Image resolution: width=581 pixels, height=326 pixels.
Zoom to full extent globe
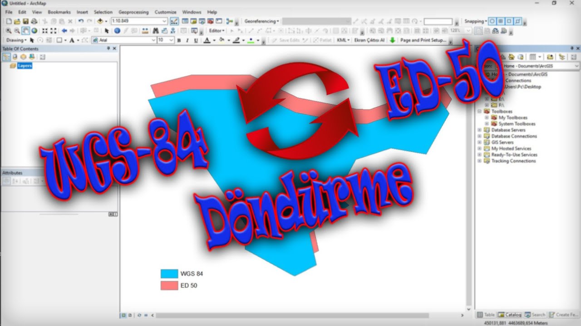tap(34, 31)
